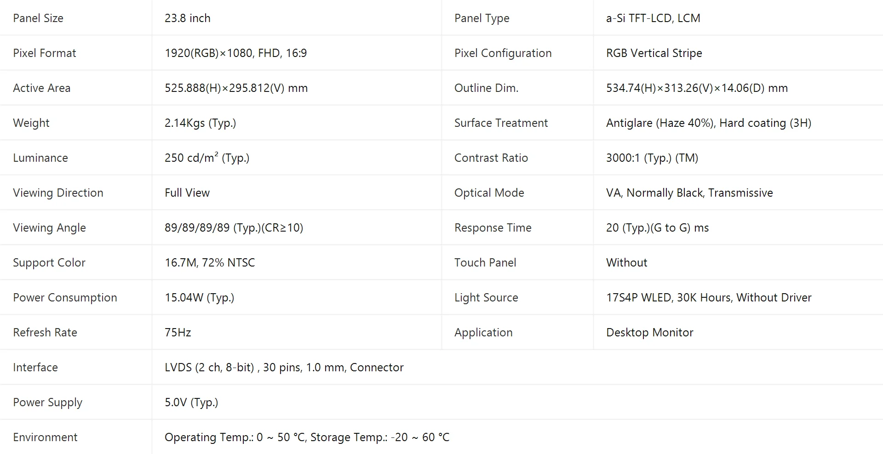The image size is (883, 454).
Task: Select the Full View viewing direction
Action: point(187,193)
